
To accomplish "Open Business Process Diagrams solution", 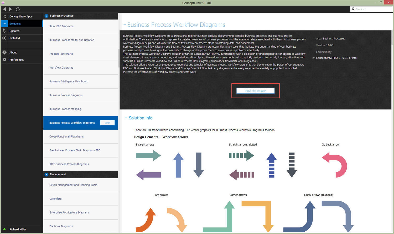I will 80,95.
